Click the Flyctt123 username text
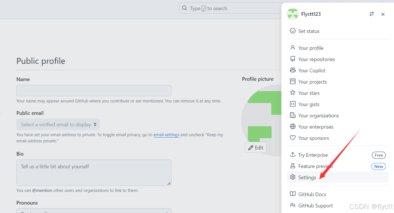 (x=311, y=14)
